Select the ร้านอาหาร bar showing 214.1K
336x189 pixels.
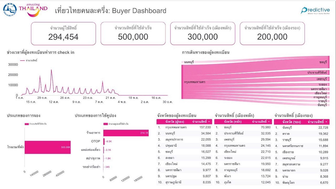click(x=126, y=133)
